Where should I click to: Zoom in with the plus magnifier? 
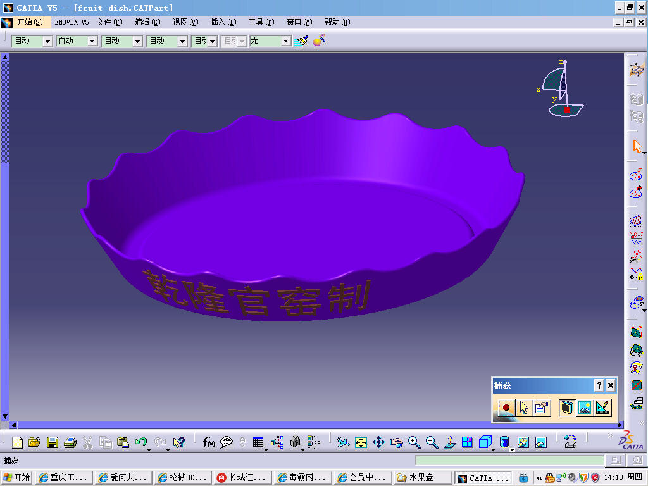click(414, 442)
